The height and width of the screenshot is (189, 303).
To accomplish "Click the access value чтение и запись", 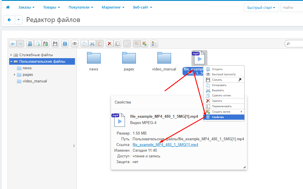I will pos(146,156).
